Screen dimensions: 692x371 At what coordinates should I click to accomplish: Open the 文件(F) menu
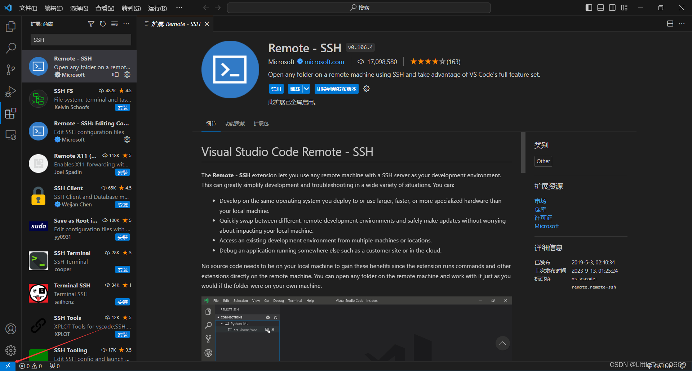click(28, 8)
